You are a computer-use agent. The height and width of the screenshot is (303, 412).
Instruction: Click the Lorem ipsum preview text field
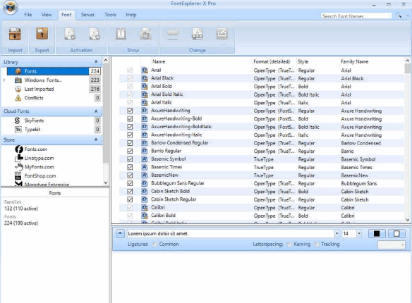231,233
